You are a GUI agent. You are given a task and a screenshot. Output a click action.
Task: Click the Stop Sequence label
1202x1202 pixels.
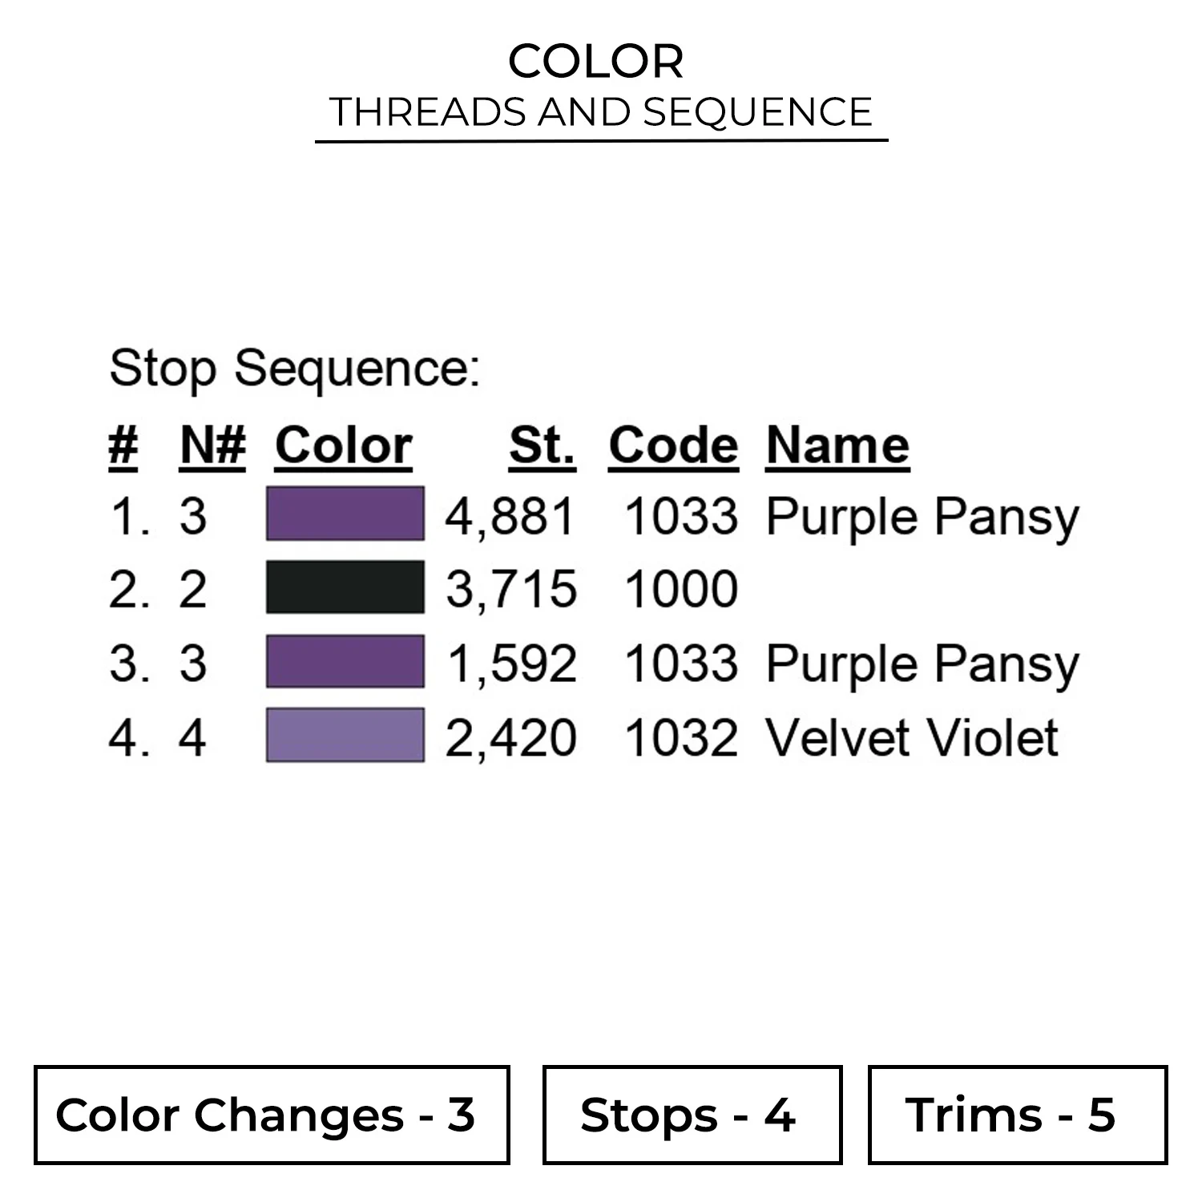294,369
